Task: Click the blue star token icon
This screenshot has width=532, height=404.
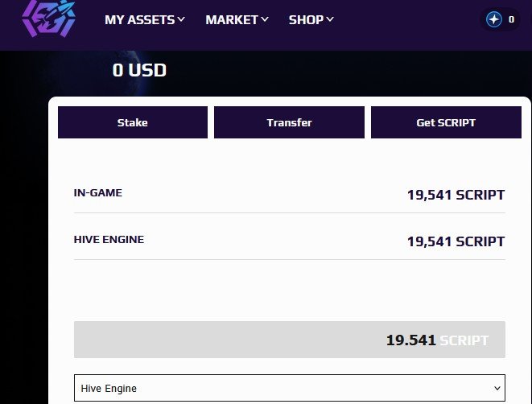Action: 494,19
